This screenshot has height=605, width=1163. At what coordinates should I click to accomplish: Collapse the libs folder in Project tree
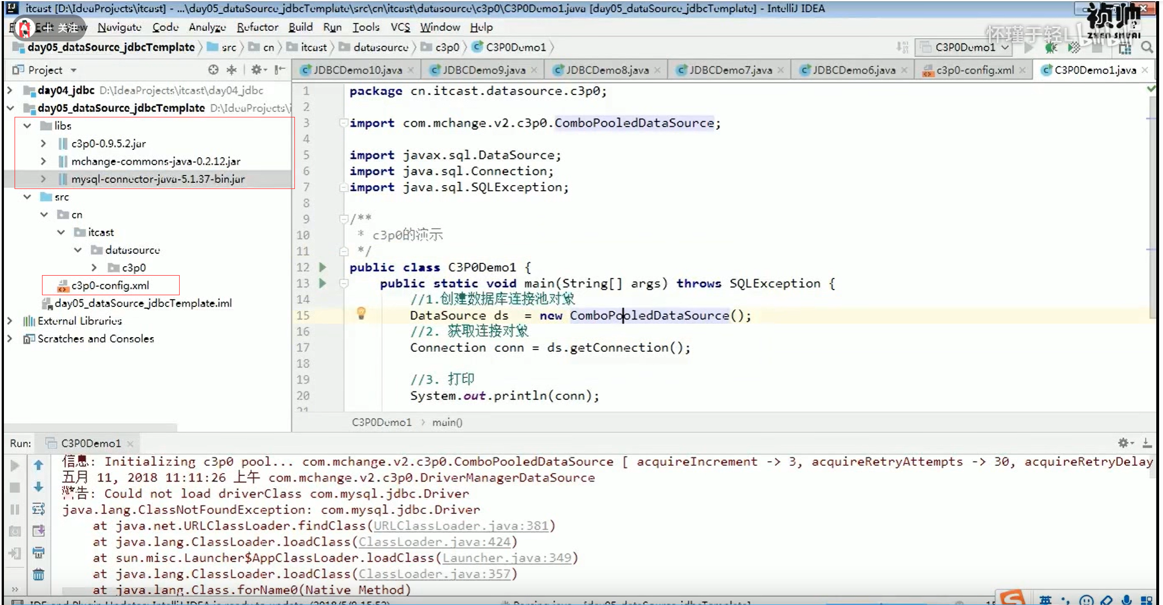click(x=27, y=126)
